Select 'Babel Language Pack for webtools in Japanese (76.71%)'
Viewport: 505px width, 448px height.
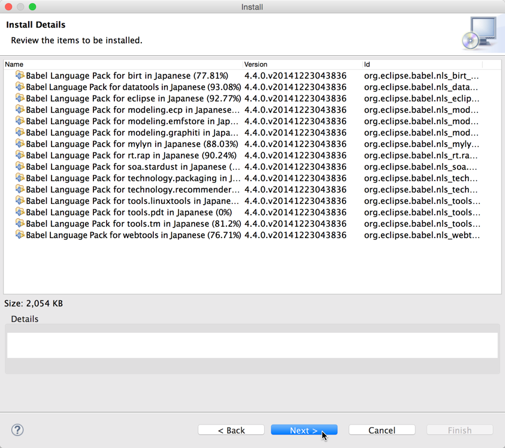point(134,235)
